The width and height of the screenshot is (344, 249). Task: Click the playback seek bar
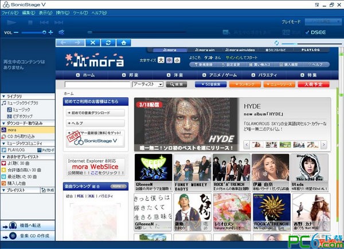pos(136,33)
